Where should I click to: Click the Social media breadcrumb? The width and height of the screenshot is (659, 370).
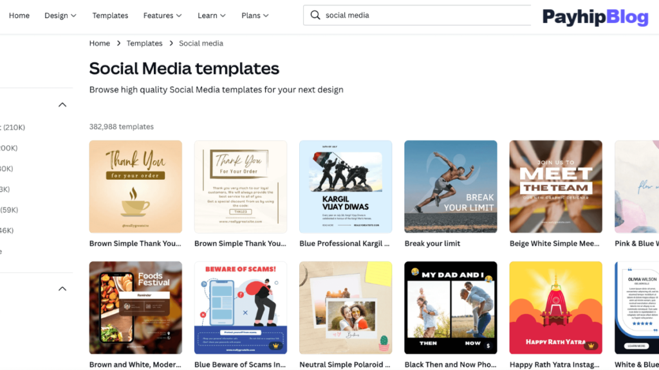tap(201, 43)
